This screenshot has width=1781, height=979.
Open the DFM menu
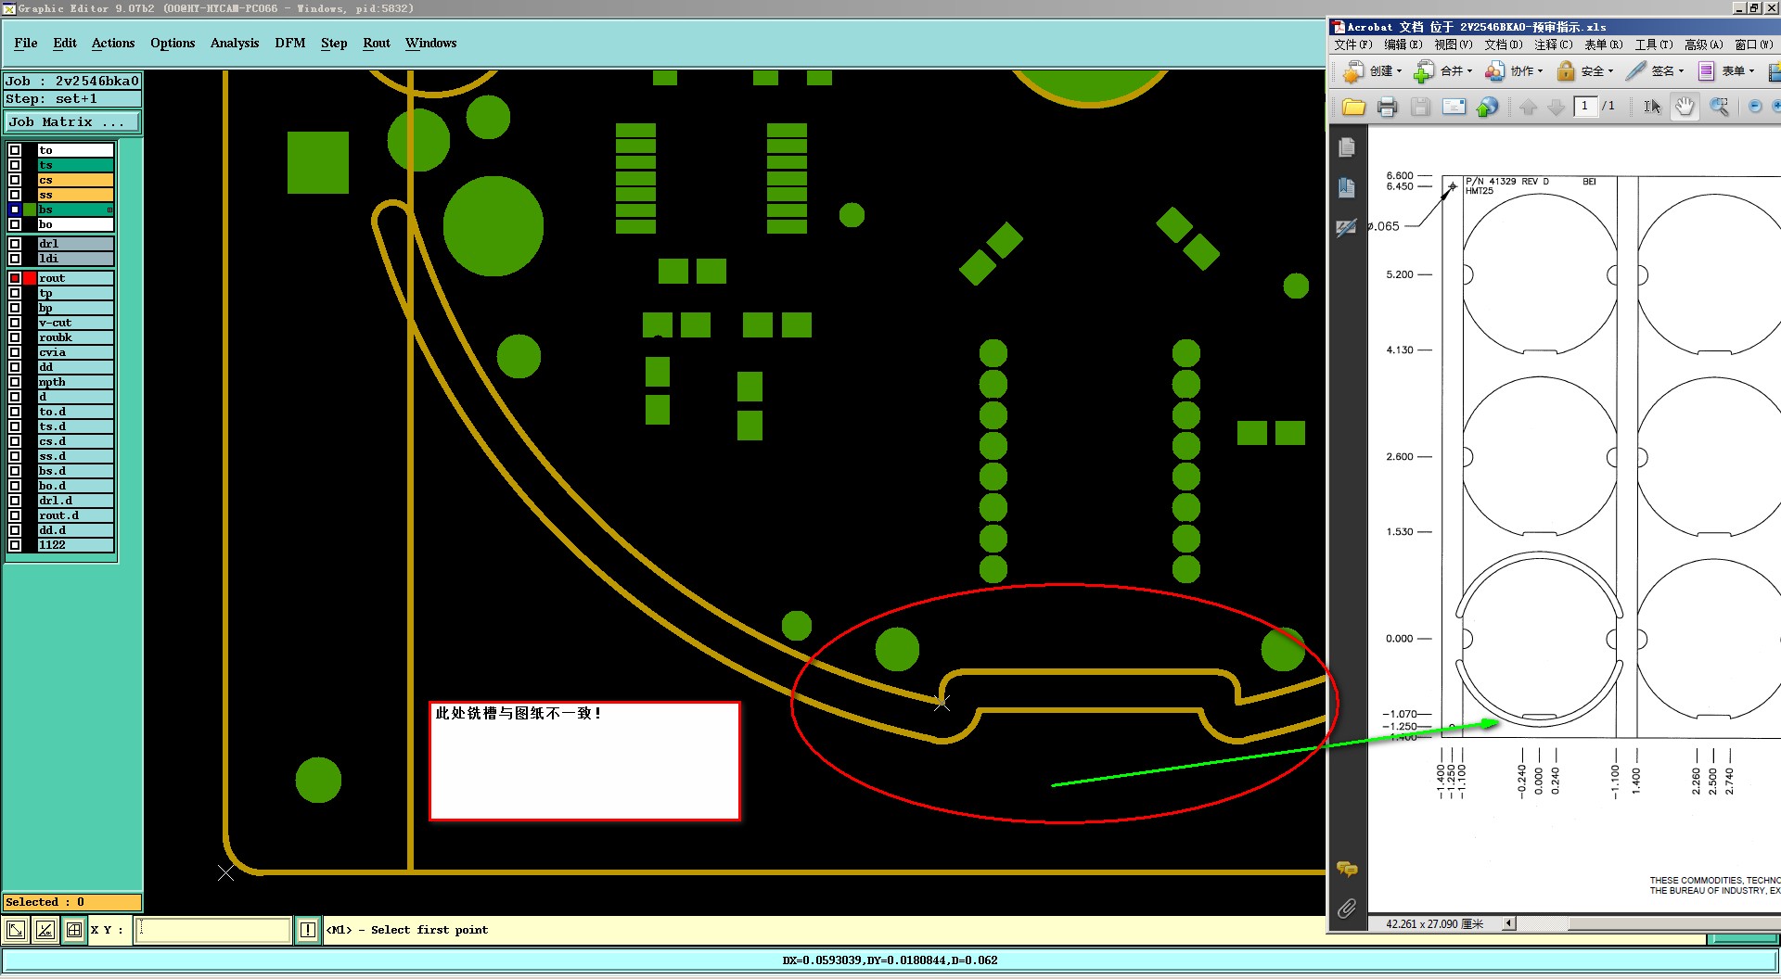click(290, 43)
